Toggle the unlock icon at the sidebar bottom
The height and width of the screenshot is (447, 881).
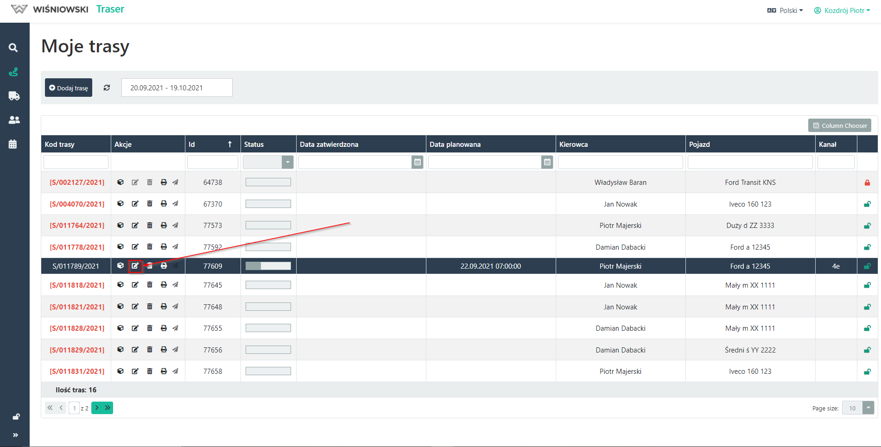pos(16,416)
